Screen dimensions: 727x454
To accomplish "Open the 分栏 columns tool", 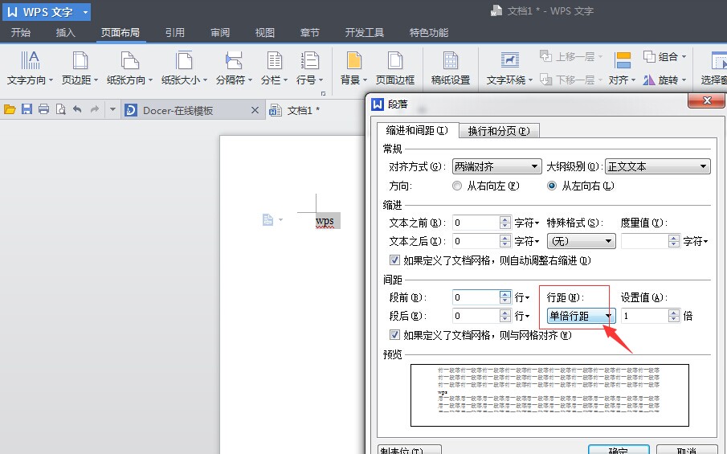I will pyautogui.click(x=275, y=68).
